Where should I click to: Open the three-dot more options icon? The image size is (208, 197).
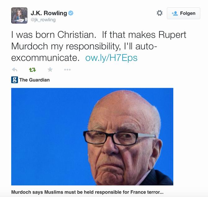[67, 70]
